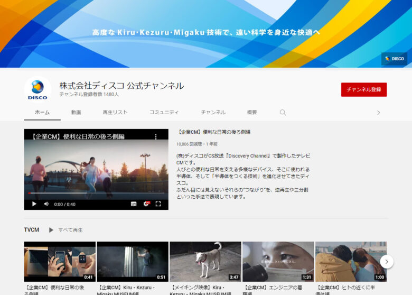This screenshot has height=295, width=412.
Task: Open the DISCO channel avatar
Action: pos(38,90)
